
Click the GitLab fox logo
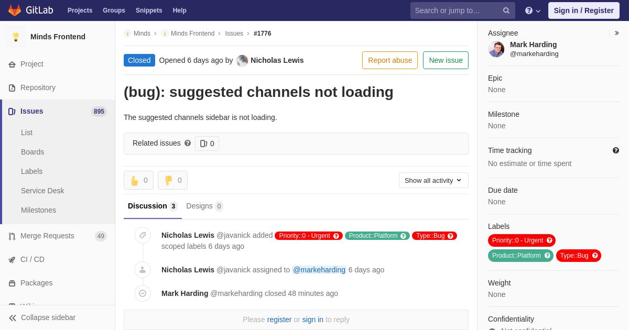pyautogui.click(x=15, y=10)
